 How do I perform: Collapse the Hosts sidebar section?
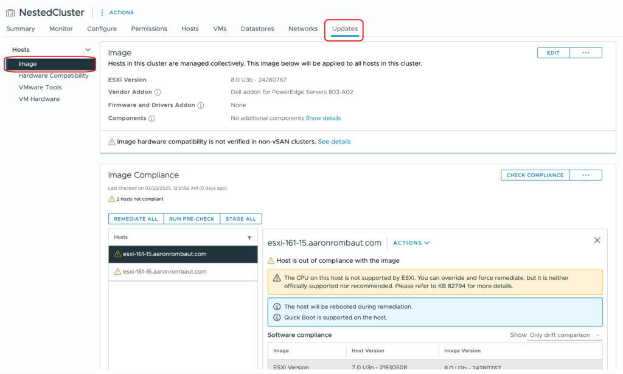pyautogui.click(x=88, y=50)
